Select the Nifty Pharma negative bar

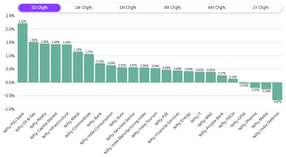click(x=255, y=85)
